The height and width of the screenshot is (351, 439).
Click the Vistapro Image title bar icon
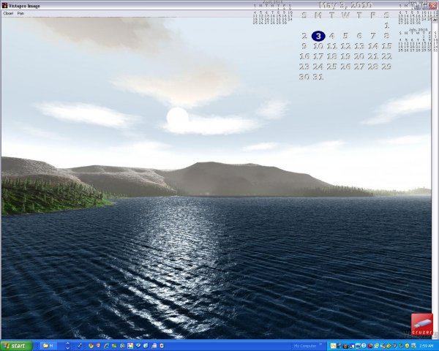pos(4,5)
